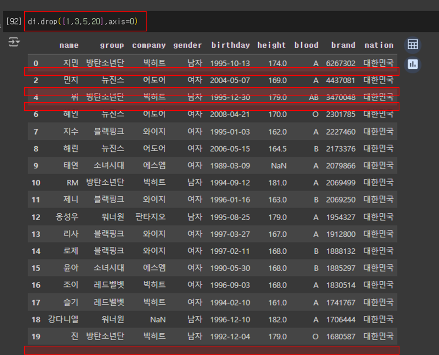Click the birthday value 1996-12-10
This screenshot has width=439, height=355.
click(x=230, y=320)
